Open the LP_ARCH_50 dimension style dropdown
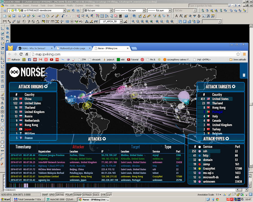Screen dimensions: 253x202 (x=121, y=21)
